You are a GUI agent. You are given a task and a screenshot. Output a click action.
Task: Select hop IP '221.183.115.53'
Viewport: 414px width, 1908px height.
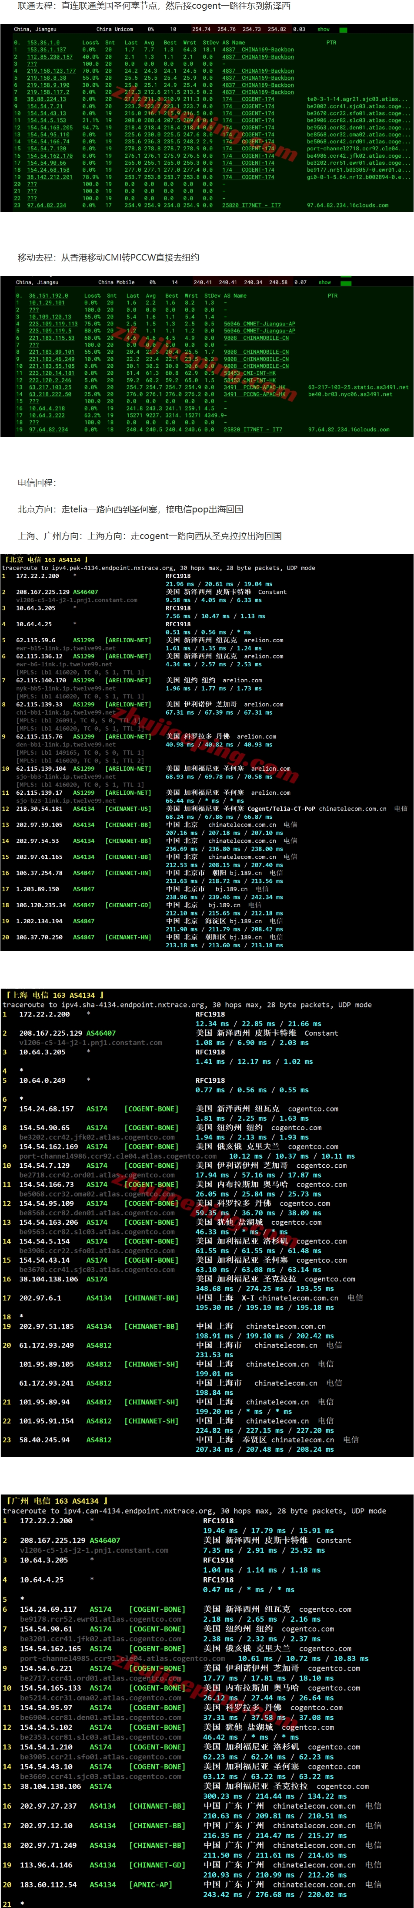[x=52, y=338]
